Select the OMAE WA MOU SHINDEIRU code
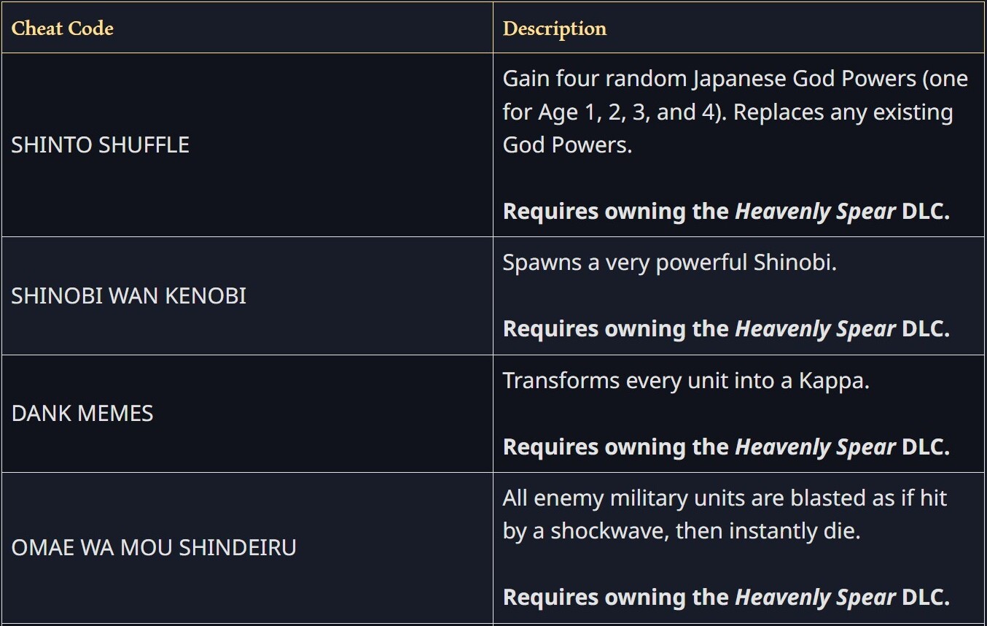Image resolution: width=987 pixels, height=626 pixels. coord(154,547)
